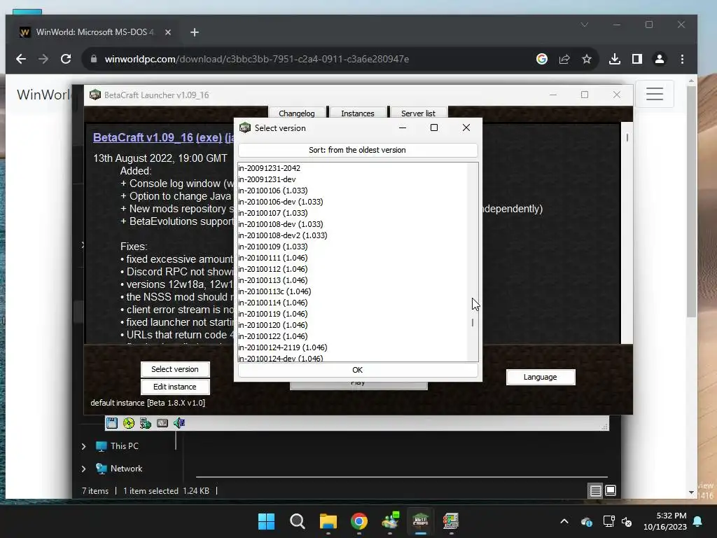Open Chrome profile icon
This screenshot has width=717, height=538.
coord(660,59)
